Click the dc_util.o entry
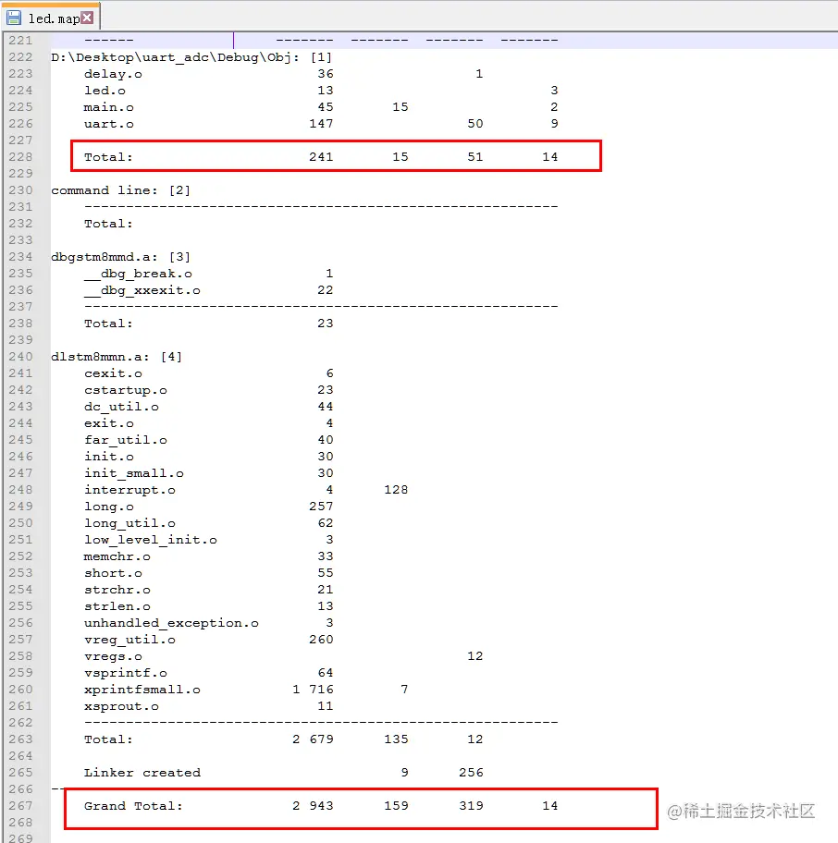This screenshot has height=843, width=838. point(121,407)
